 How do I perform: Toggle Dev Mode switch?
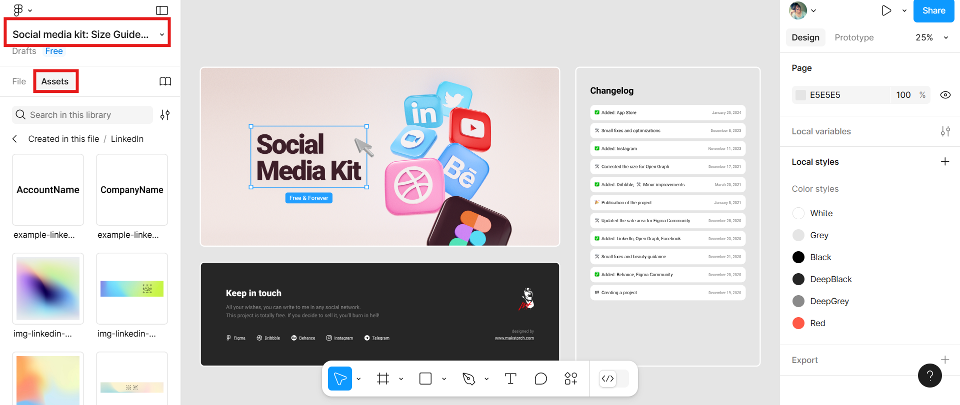(614, 379)
